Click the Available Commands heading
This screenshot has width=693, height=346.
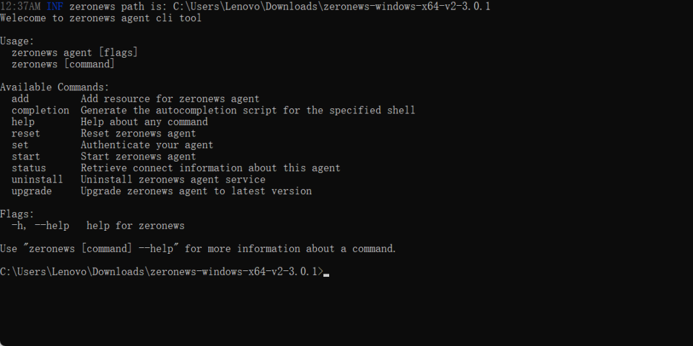[55, 87]
